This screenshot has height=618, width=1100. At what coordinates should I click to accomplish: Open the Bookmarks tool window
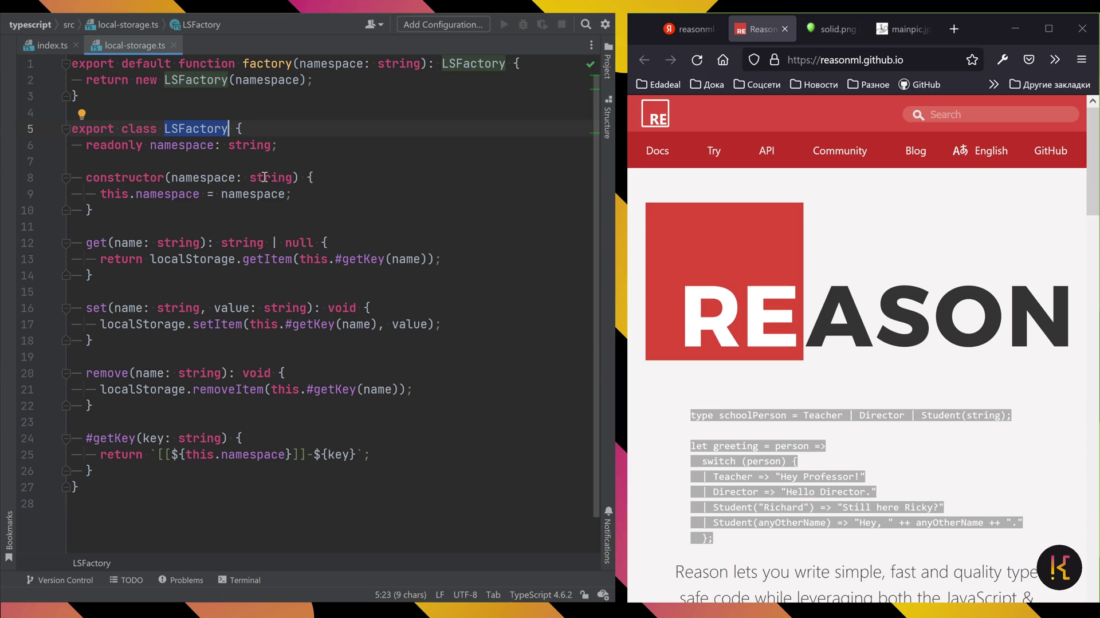(9, 536)
